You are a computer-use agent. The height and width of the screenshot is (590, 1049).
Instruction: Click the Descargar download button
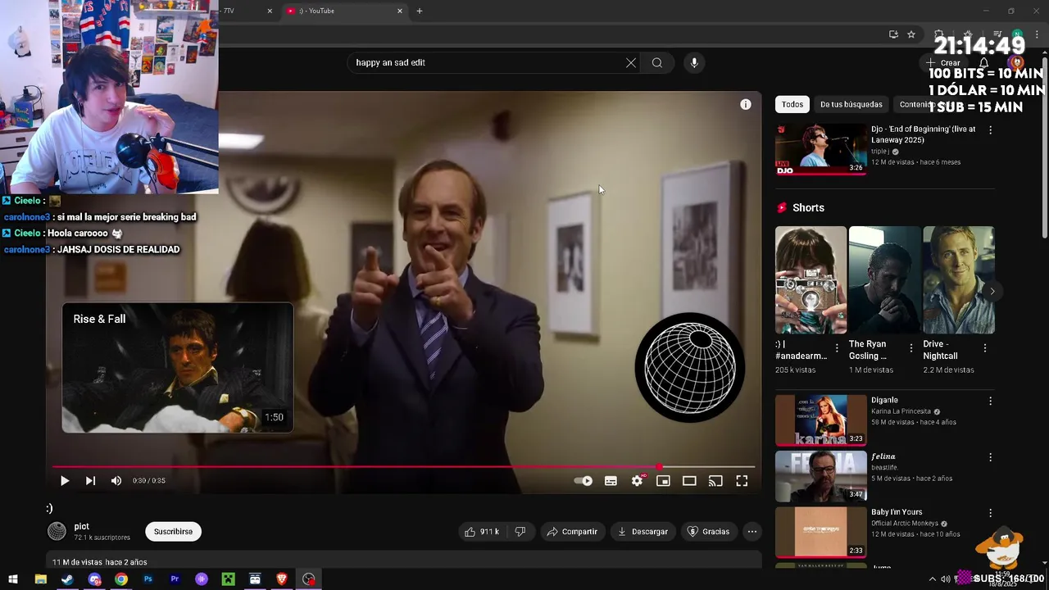tap(643, 532)
